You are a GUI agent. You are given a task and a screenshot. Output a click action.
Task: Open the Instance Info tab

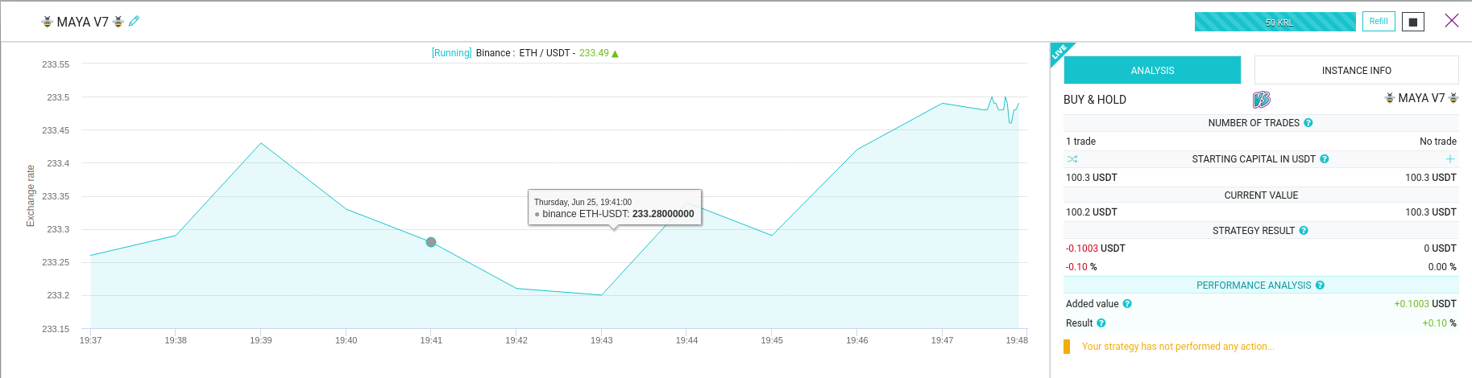(x=1356, y=71)
